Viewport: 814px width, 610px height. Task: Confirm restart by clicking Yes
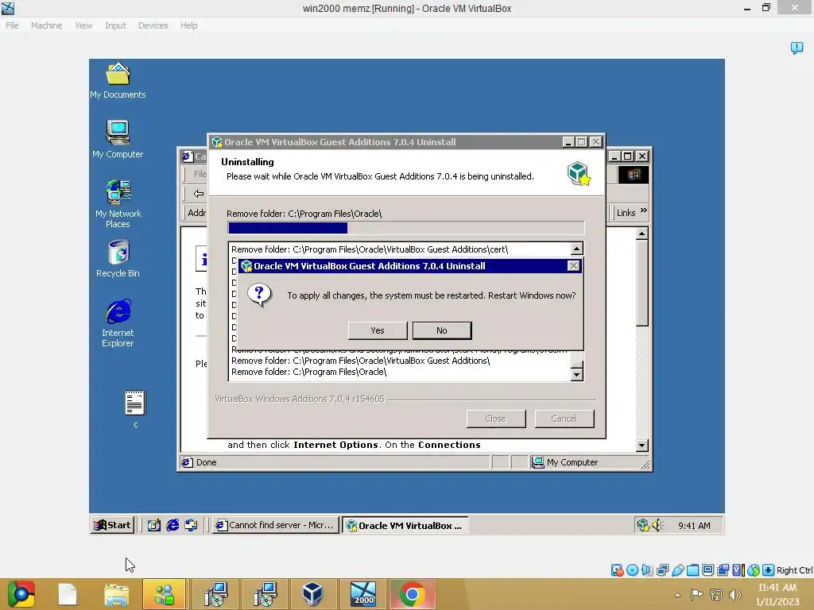point(378,330)
